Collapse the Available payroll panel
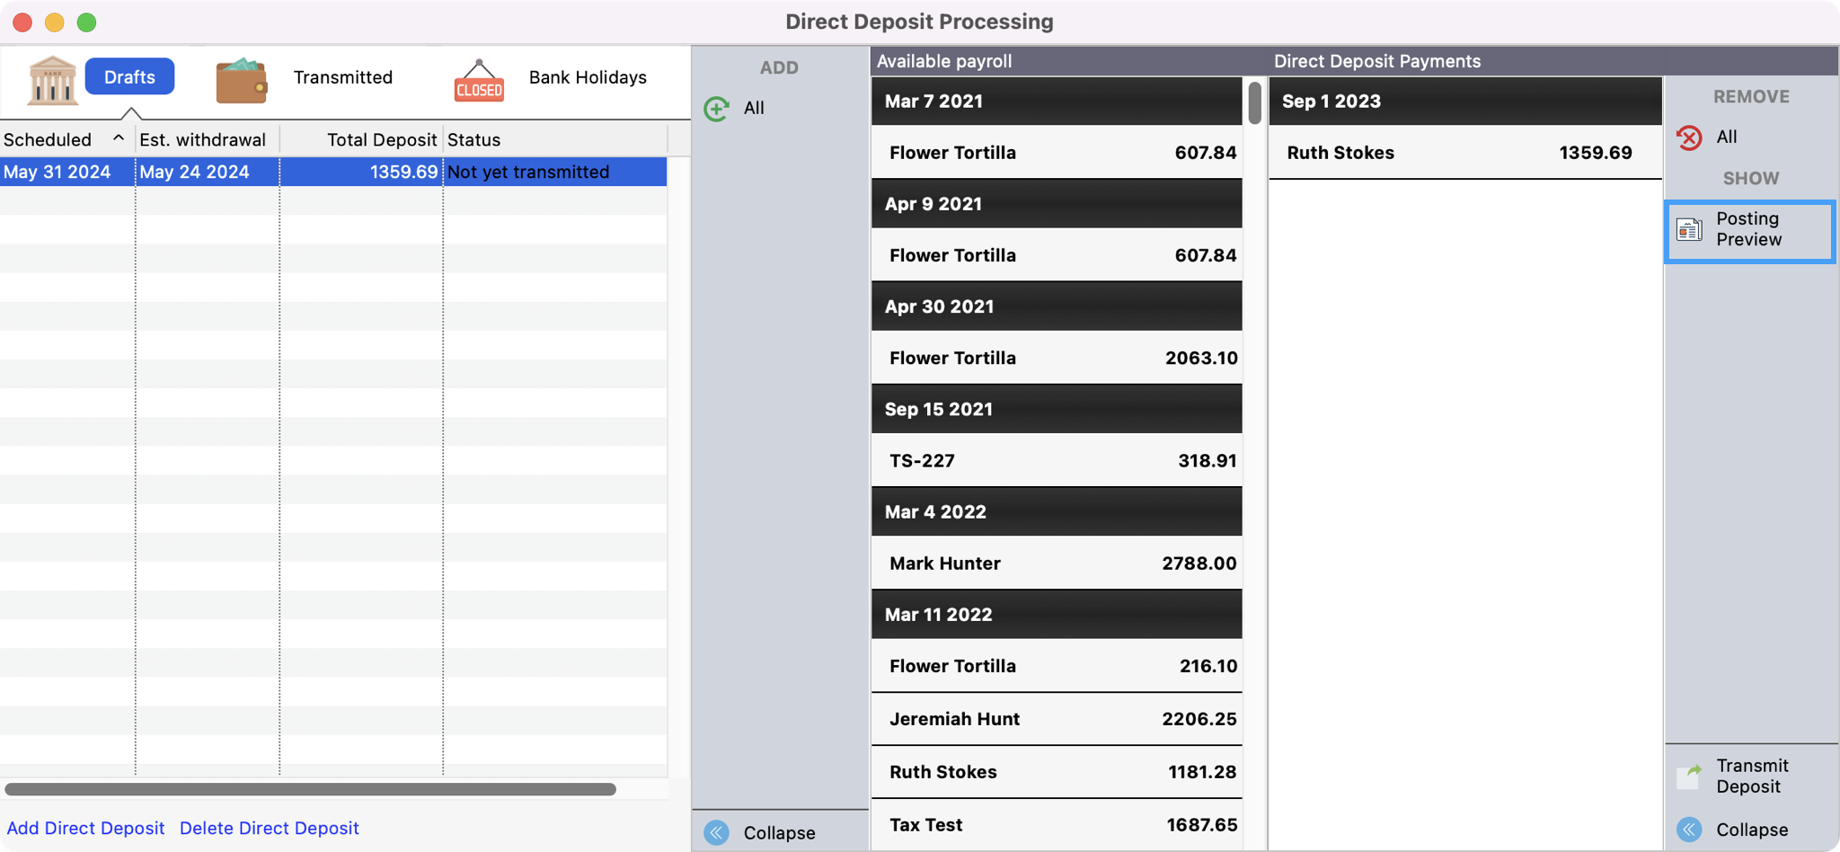The width and height of the screenshot is (1840, 852). [x=717, y=832]
